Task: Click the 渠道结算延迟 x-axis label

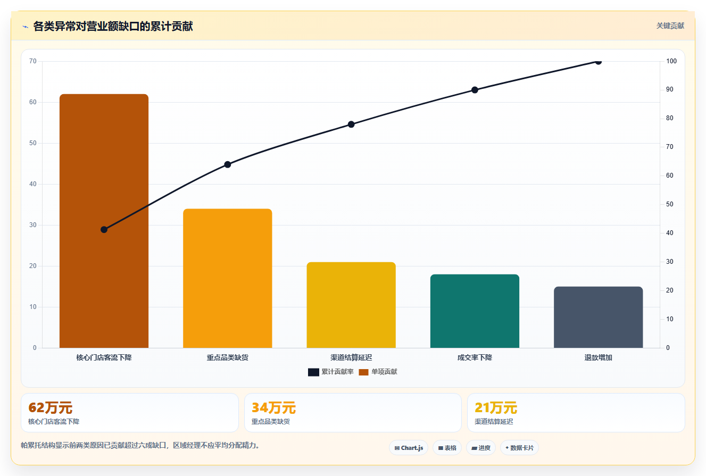Action: tap(351, 357)
